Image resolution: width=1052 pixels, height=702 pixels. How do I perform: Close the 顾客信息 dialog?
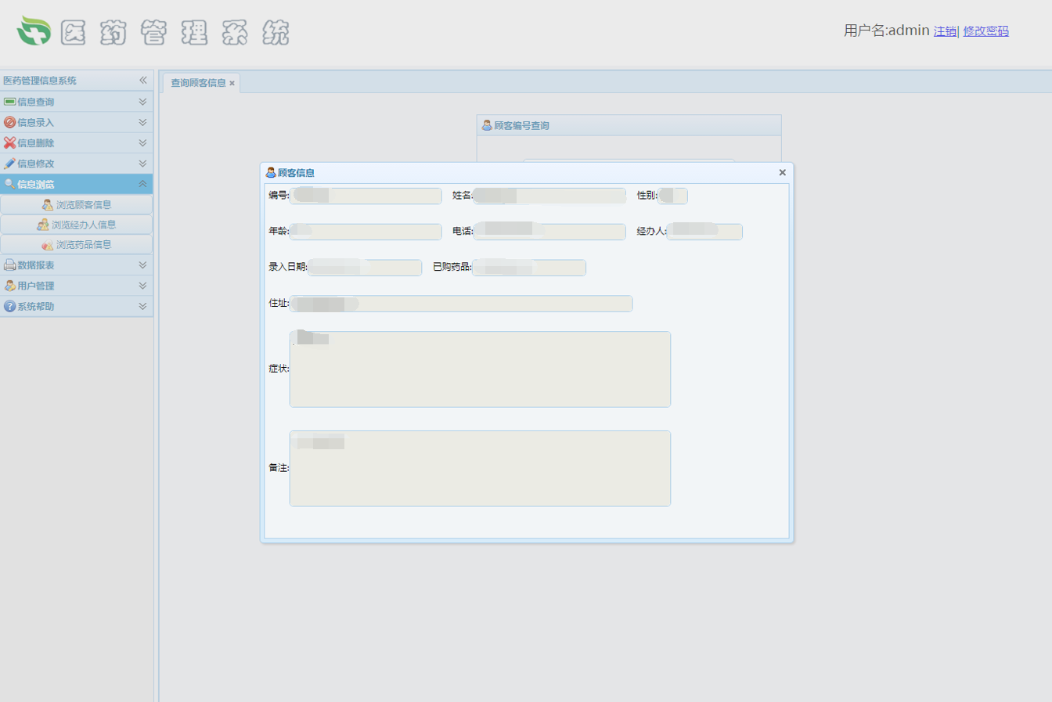782,172
